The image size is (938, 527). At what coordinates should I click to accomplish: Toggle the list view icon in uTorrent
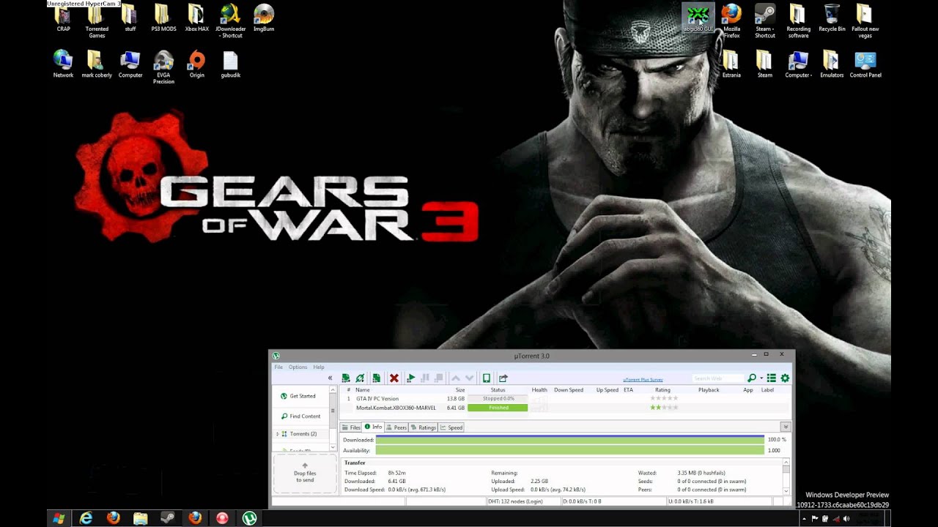click(x=772, y=378)
